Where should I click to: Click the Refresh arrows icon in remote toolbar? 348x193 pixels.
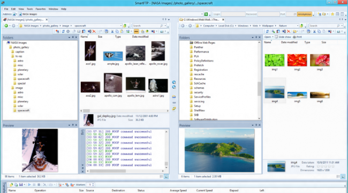(63, 32)
